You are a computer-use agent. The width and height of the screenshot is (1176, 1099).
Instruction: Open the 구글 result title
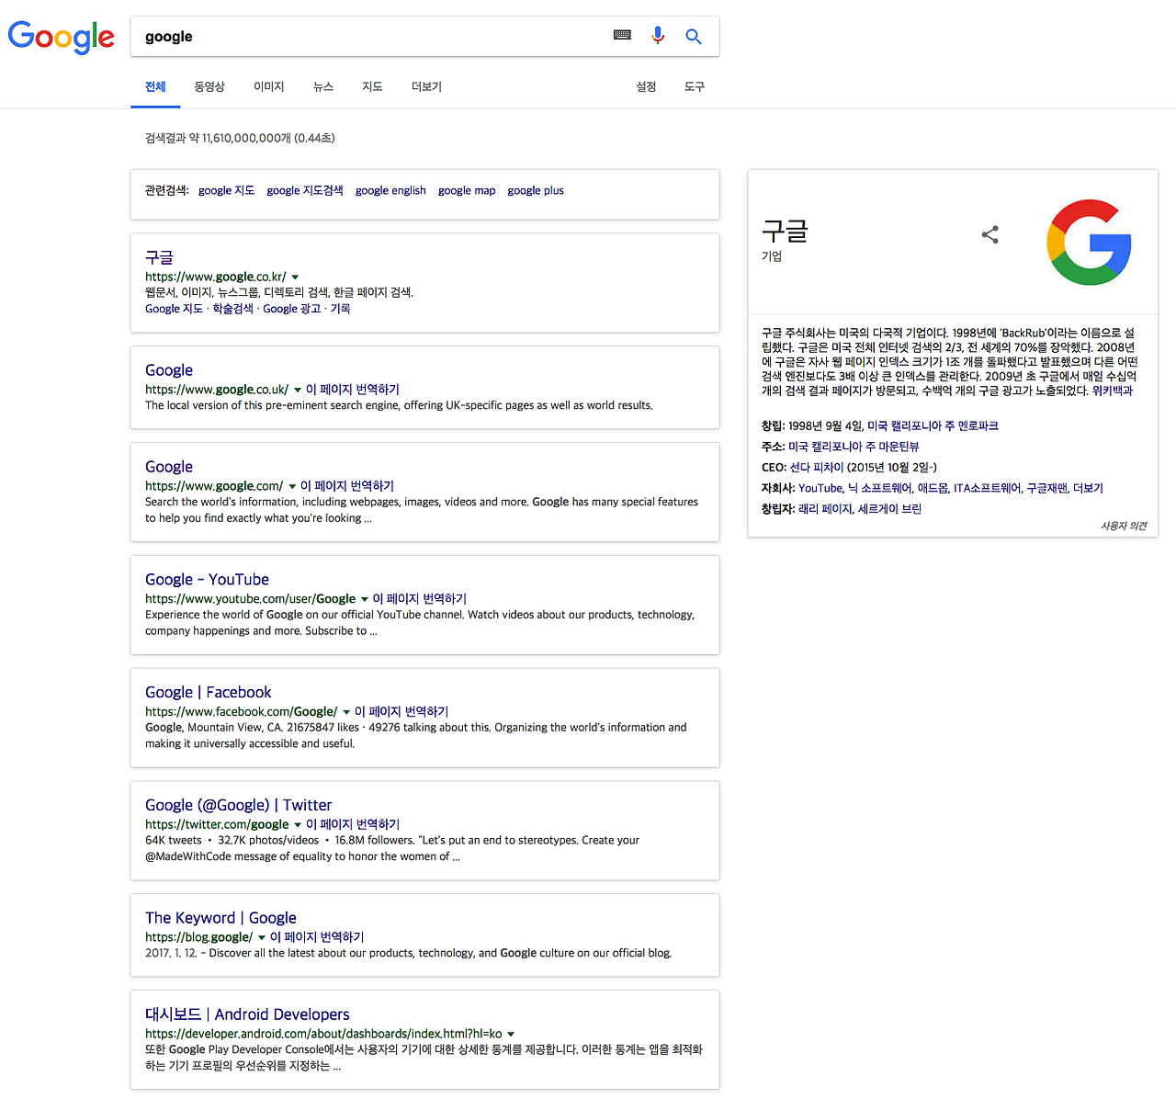point(159,257)
